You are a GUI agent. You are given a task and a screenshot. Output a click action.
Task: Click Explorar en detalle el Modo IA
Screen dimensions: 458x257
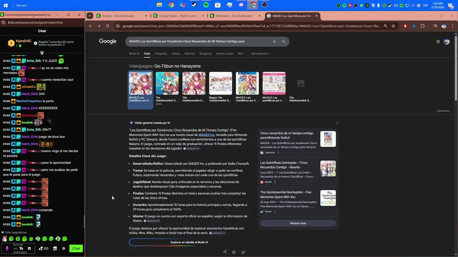[189, 242]
